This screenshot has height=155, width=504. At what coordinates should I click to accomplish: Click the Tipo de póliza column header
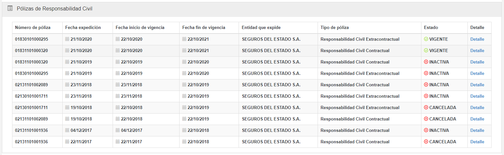pyautogui.click(x=335, y=28)
